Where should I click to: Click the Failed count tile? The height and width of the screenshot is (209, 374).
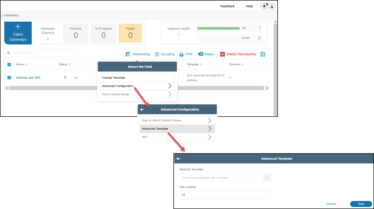[130, 33]
